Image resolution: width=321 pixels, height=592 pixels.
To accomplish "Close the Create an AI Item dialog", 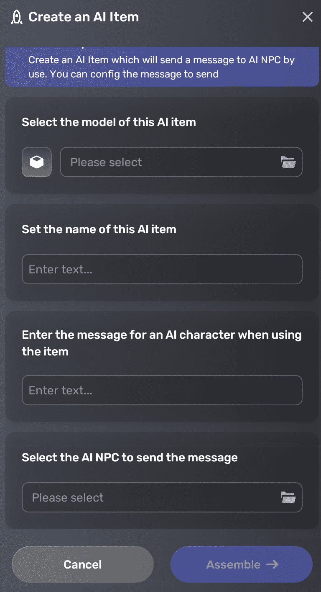I will click(x=307, y=17).
